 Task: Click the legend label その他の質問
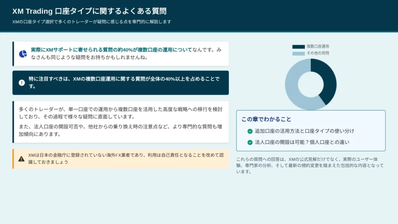tap(318, 53)
